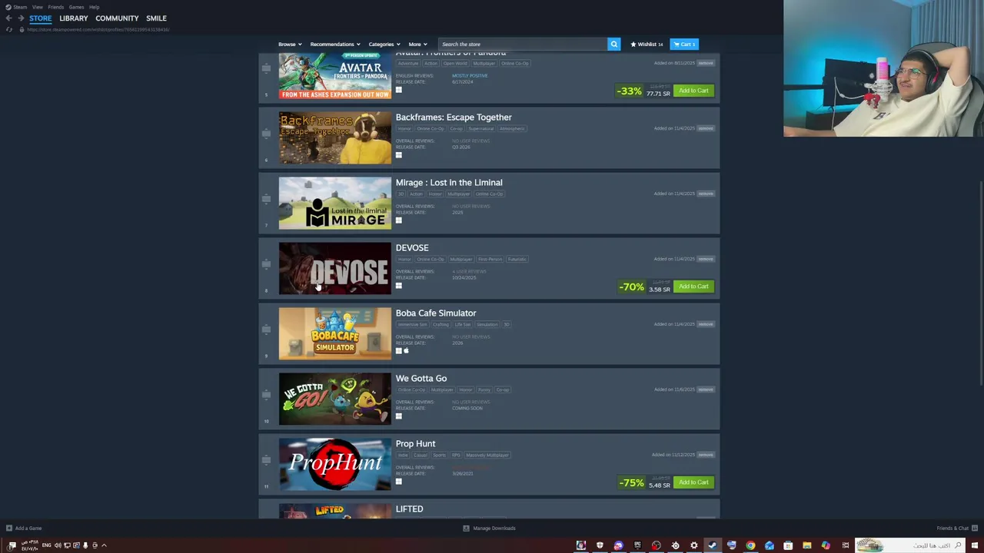The image size is (984, 553).
Task: Open the File Explorer folder in taskbar
Action: pyautogui.click(x=806, y=545)
